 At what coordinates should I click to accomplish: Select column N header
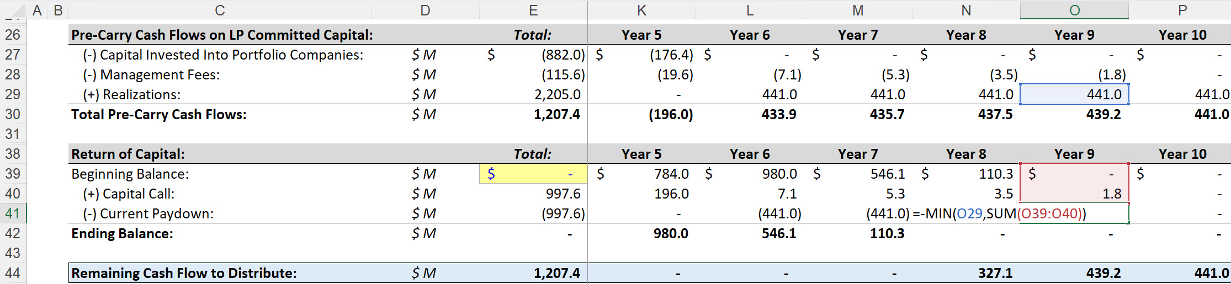click(x=966, y=10)
